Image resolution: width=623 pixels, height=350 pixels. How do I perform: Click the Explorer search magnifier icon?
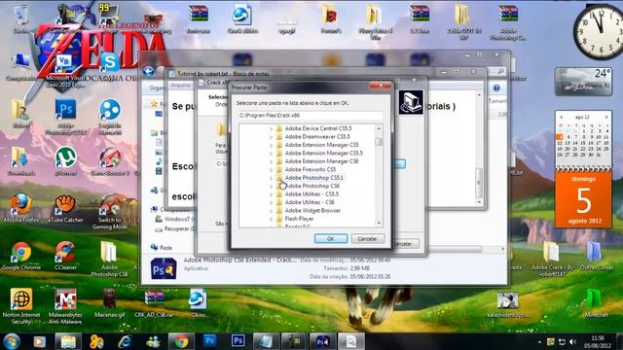tap(501, 71)
